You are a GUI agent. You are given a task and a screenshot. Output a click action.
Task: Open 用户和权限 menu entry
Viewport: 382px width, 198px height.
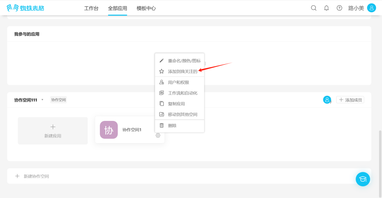[x=179, y=82]
